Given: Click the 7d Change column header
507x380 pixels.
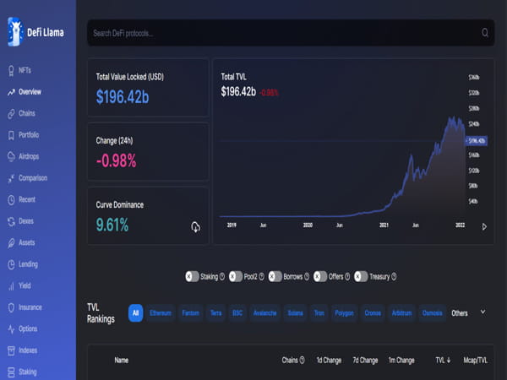Looking at the screenshot, I should [x=365, y=361].
